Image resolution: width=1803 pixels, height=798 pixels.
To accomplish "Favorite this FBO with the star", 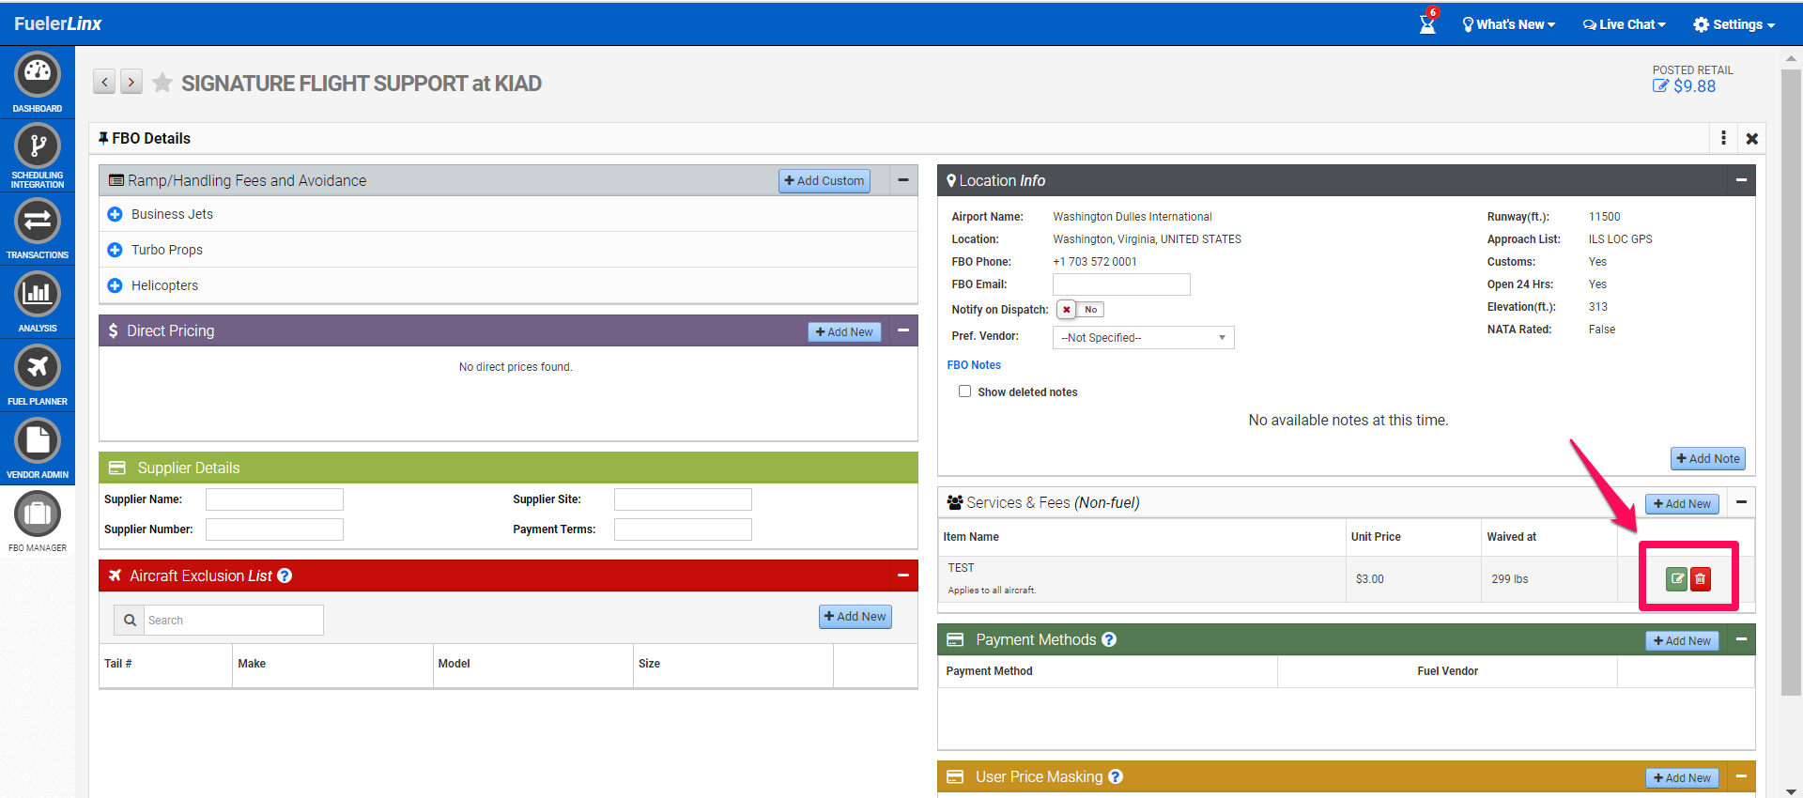I will point(162,83).
